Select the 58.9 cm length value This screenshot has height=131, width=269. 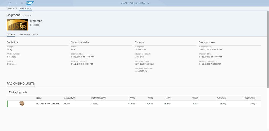point(131,104)
